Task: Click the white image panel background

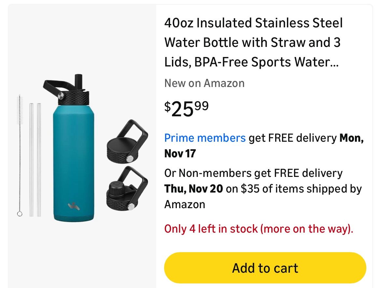Action: pos(81,254)
